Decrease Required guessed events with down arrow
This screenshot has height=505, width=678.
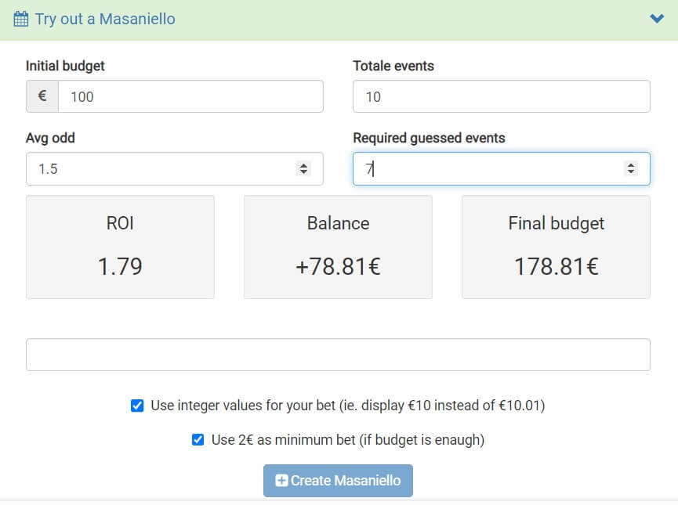631,172
